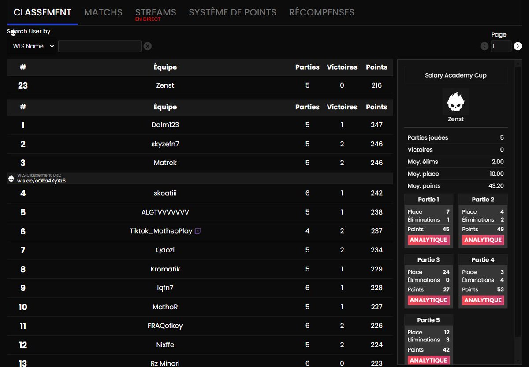Click the EN DIRECT label under STREAMS

[x=148, y=19]
